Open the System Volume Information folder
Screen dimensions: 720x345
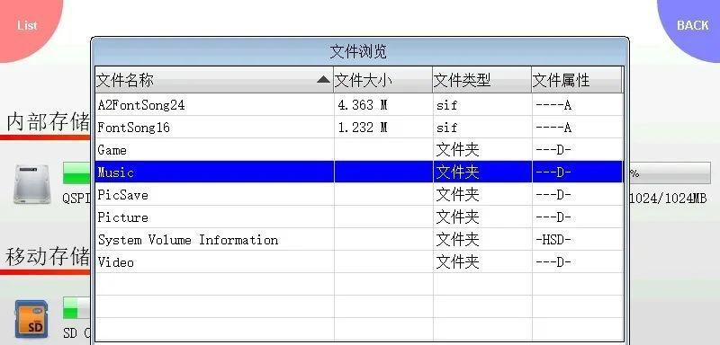[358, 240]
